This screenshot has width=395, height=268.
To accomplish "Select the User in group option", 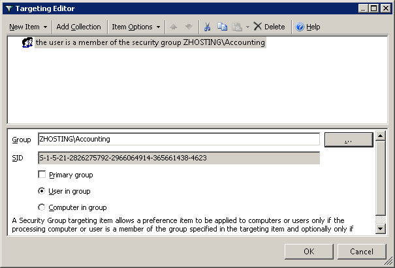I will coord(42,191).
